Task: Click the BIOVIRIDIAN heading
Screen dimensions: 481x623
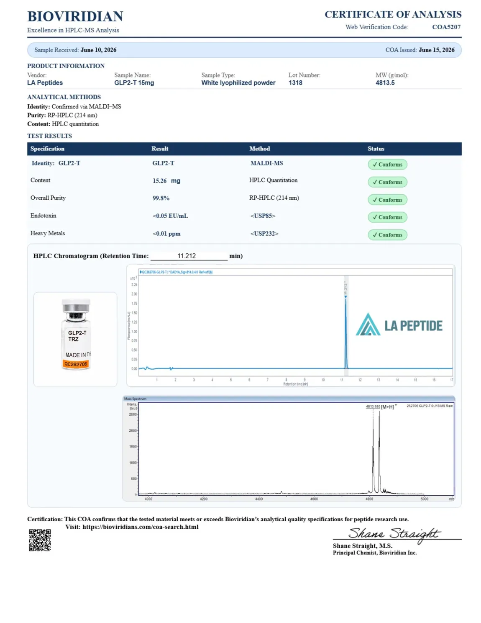Action: pos(75,16)
